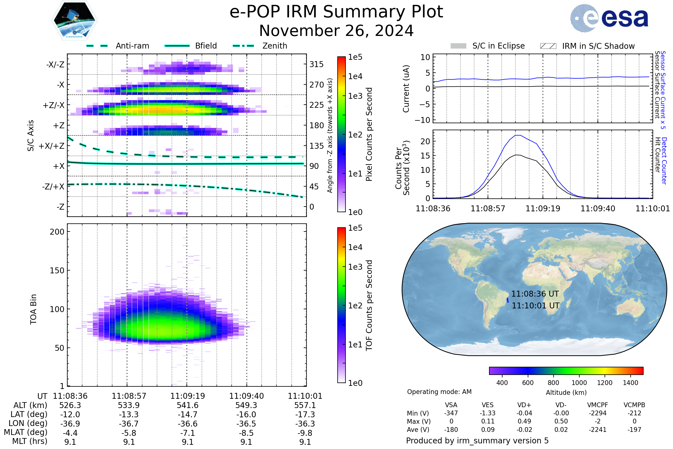Click the Pixel Counts per Second colorbar

341,134
